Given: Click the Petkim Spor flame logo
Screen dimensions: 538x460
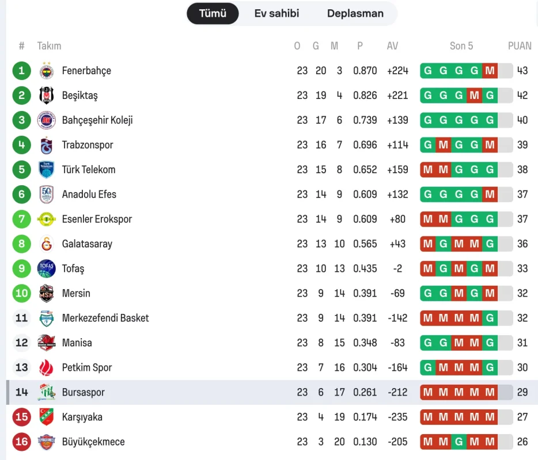Looking at the screenshot, I should point(47,367).
